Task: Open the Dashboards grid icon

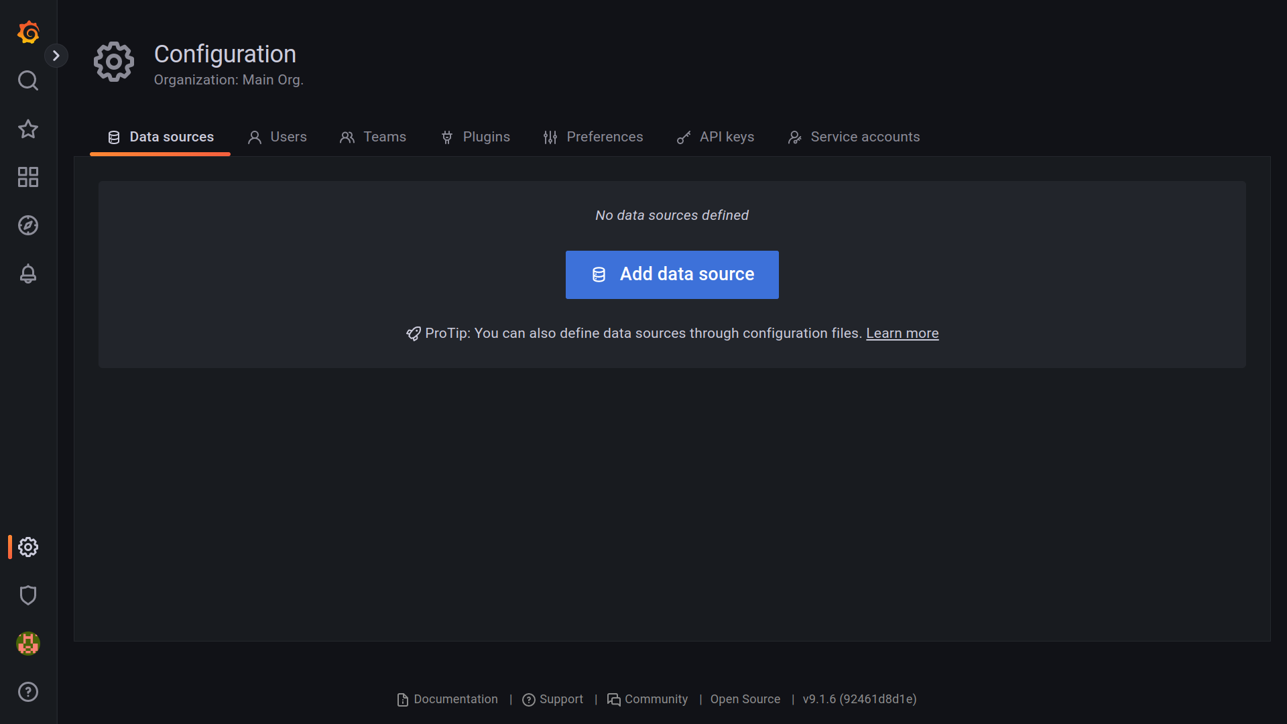Action: tap(28, 177)
